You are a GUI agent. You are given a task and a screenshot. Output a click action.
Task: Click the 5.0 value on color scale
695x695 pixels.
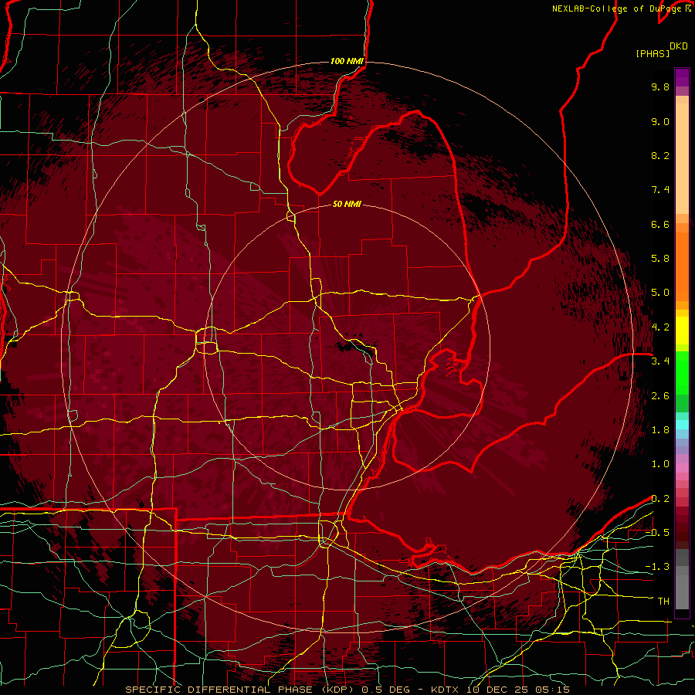660,293
